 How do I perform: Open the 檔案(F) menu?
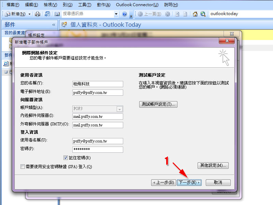click(13, 5)
